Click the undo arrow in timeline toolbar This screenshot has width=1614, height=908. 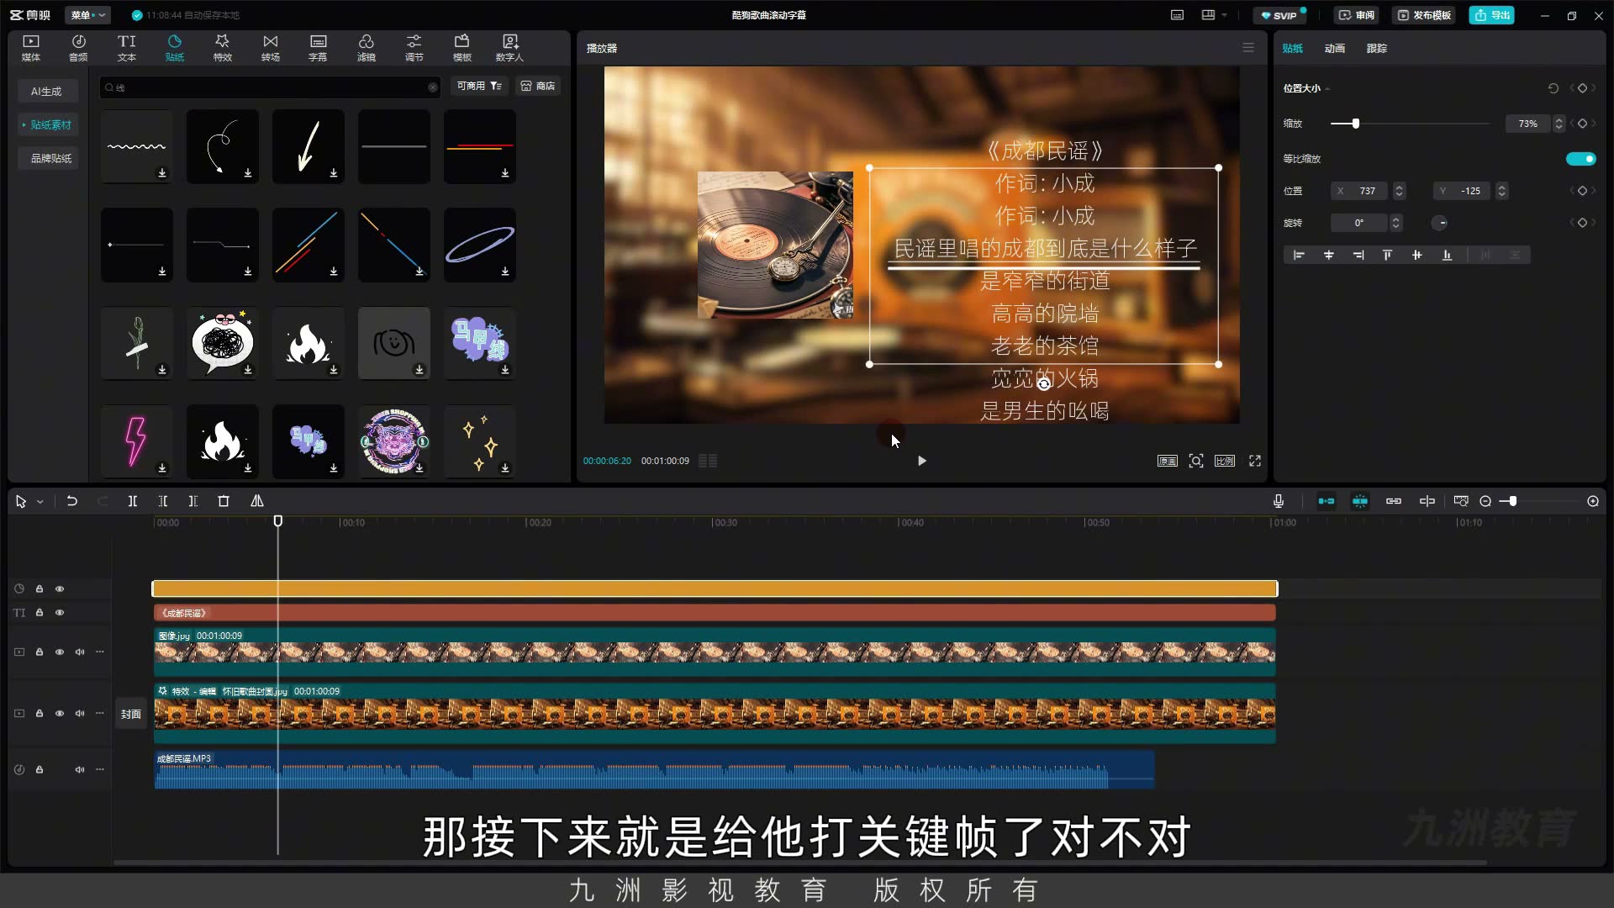point(72,501)
